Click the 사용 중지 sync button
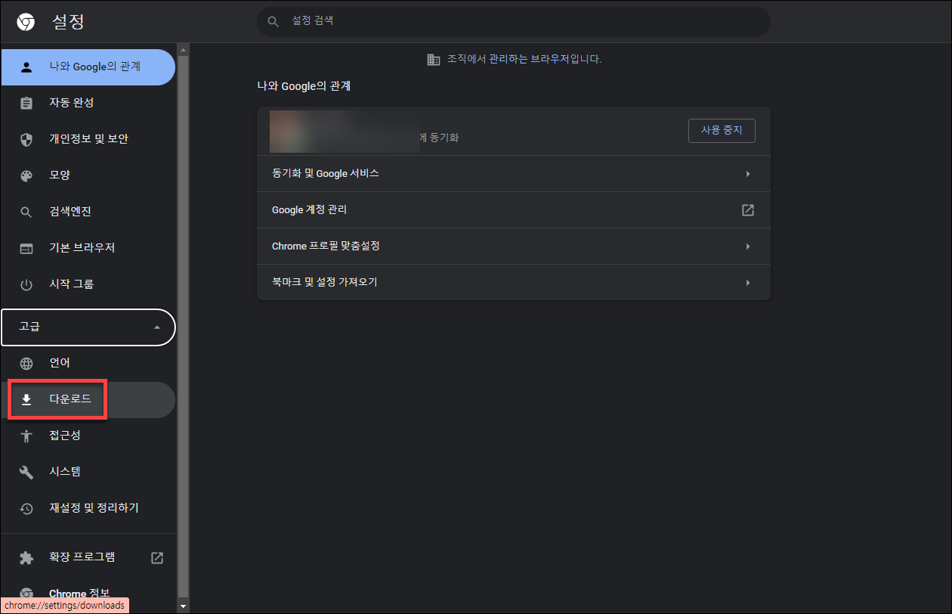This screenshot has width=952, height=614. click(x=722, y=130)
